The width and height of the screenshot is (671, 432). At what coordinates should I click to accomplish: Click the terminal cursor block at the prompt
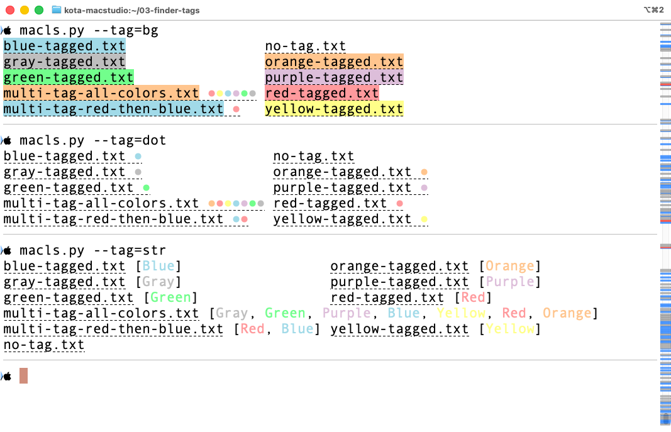[x=23, y=376]
